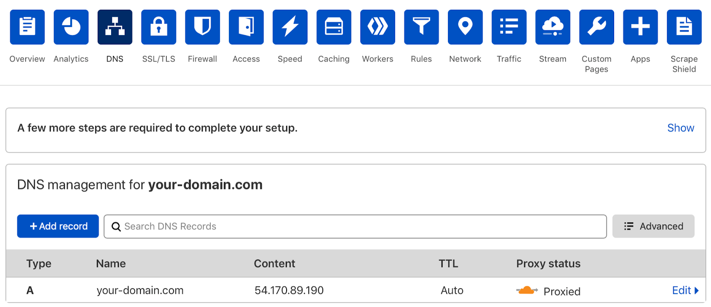
Task: Open the Custom Pages wrench icon
Action: pos(597,27)
